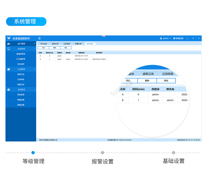The width and height of the screenshot is (205, 178).
Task: Sort by the 时间(min) column header in main table
Action: coord(49,53)
